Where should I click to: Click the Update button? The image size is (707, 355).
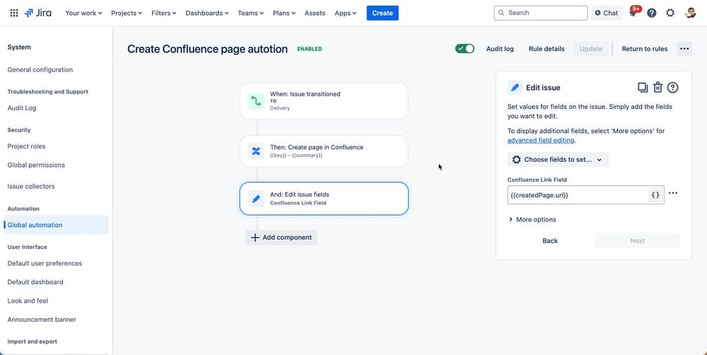pos(591,49)
